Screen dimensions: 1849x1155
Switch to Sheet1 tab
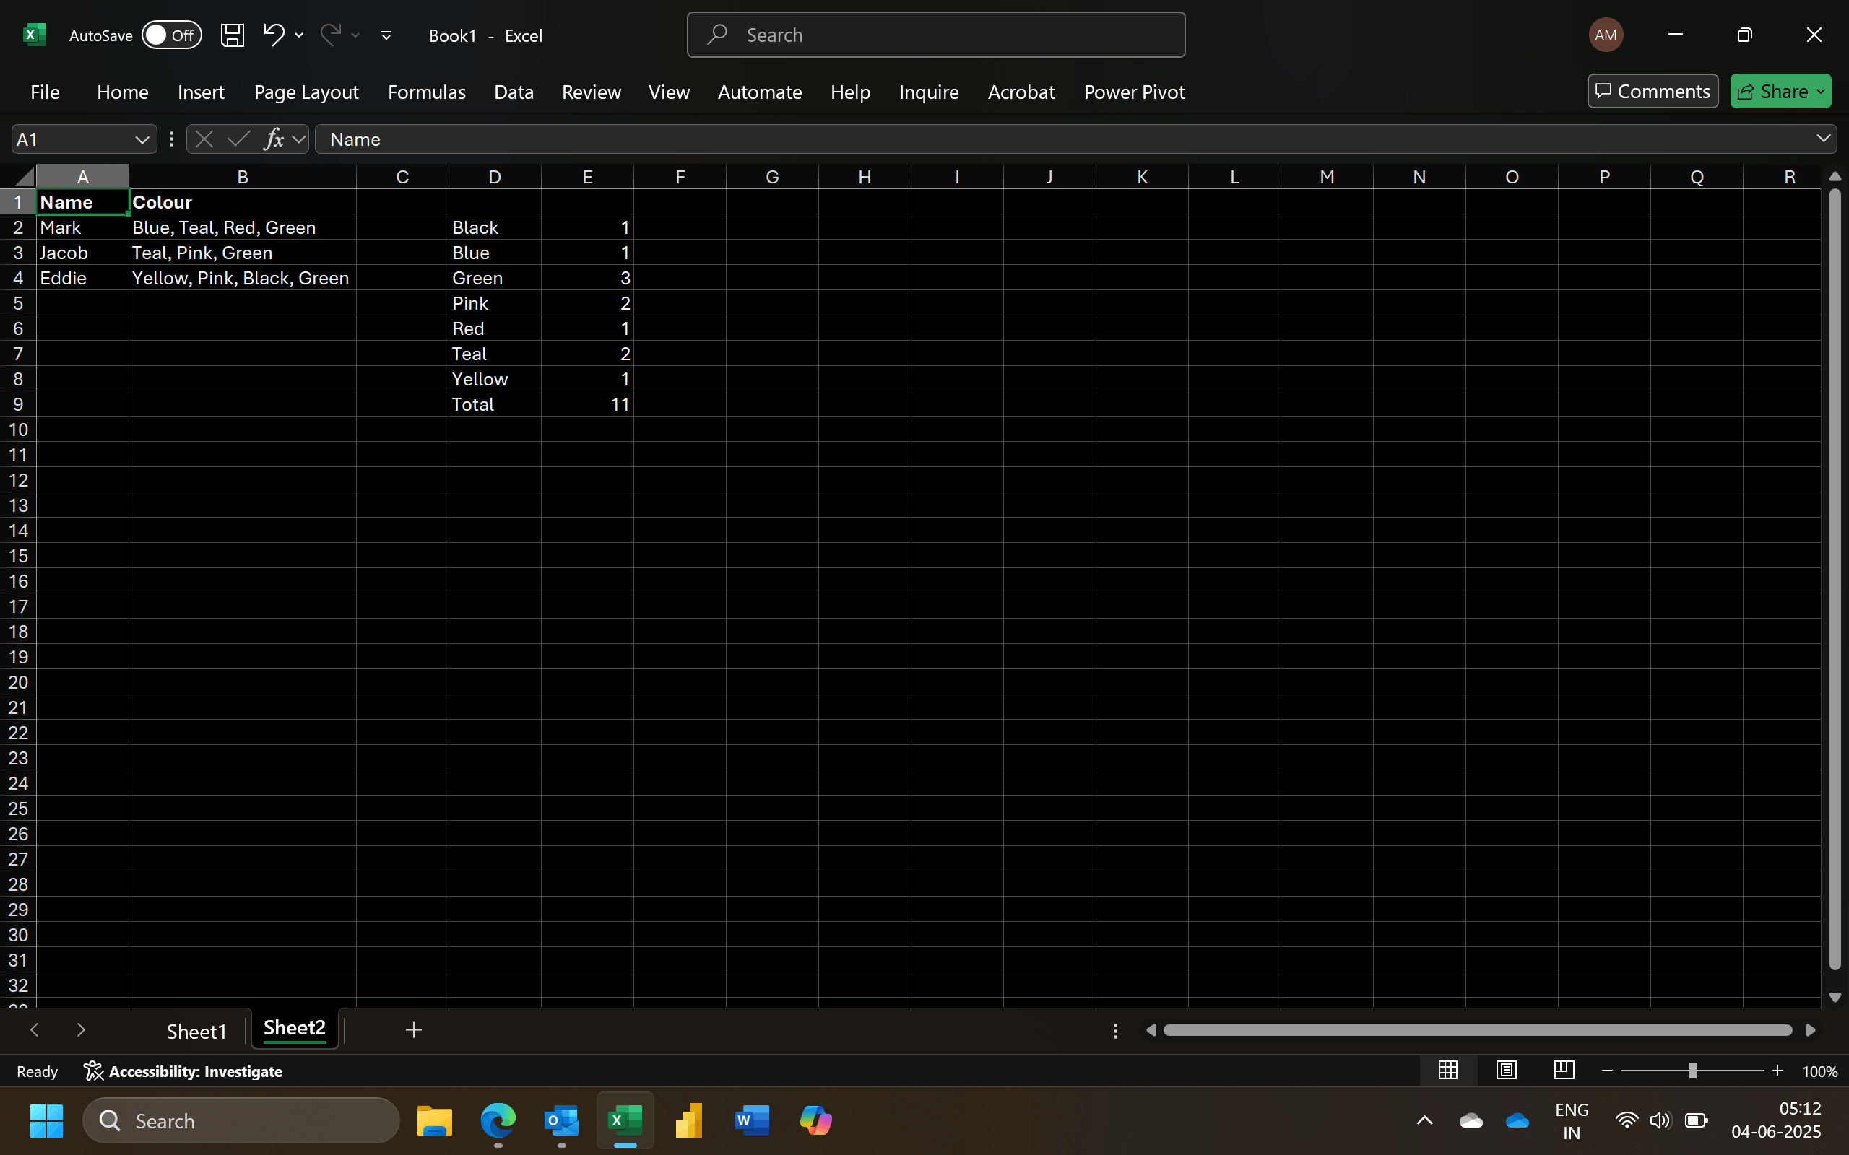[x=196, y=1032]
